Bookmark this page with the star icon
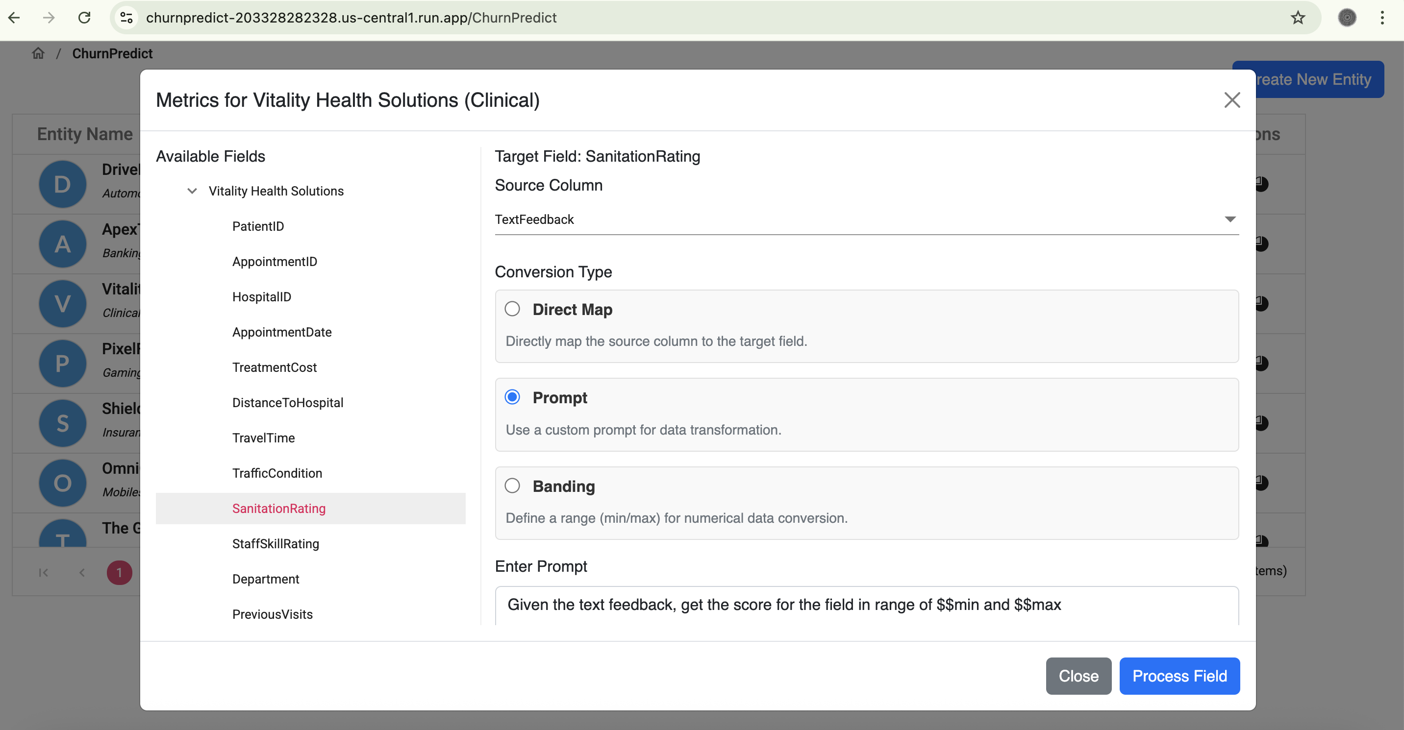This screenshot has height=730, width=1404. (x=1298, y=18)
